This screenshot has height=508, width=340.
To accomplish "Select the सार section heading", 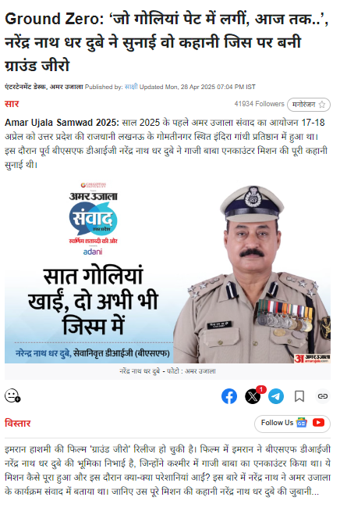I will [12, 104].
